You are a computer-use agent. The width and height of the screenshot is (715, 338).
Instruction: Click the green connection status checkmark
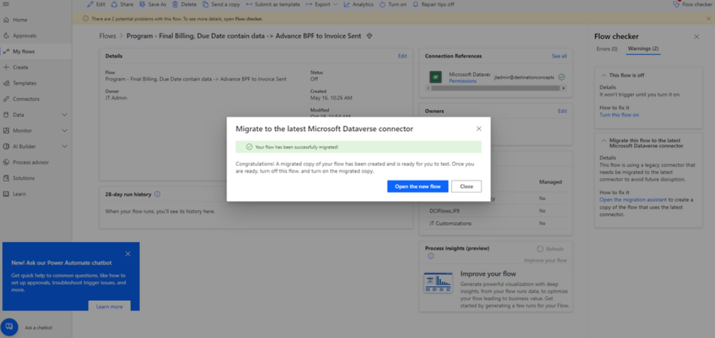coord(561,77)
